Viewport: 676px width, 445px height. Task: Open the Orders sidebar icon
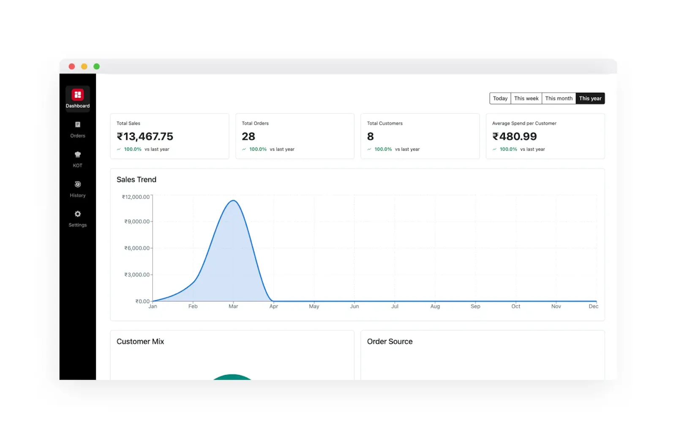click(x=78, y=125)
